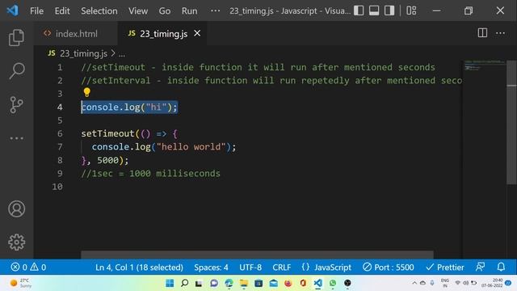Open Windows taskbar search
This screenshot has height=291, width=517.
coord(185,283)
